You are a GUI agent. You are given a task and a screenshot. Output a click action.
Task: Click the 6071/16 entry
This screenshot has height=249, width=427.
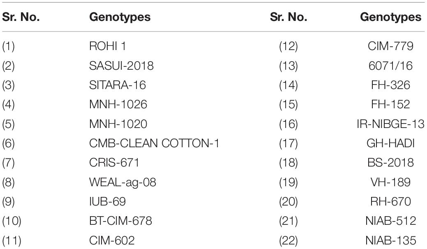[x=390, y=66]
